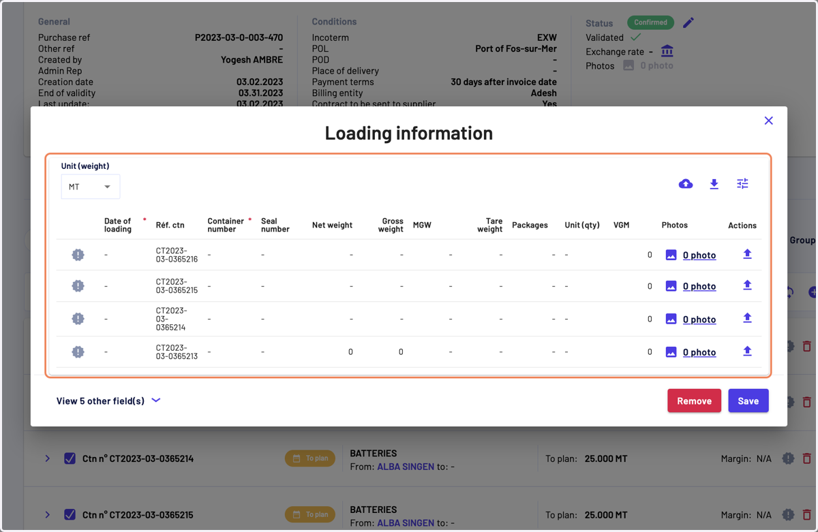Expand View 5 other field(s)
This screenshot has height=532, width=818.
108,401
